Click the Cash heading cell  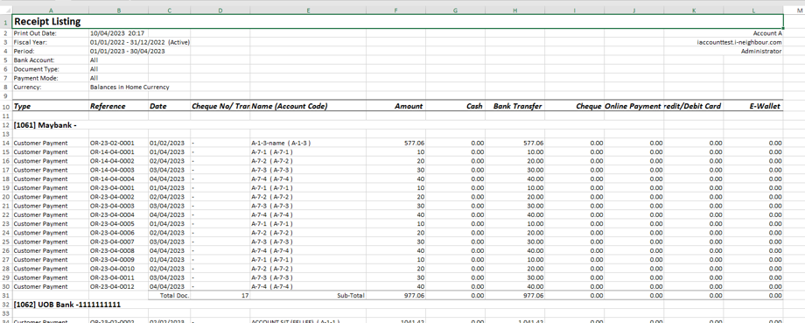(x=455, y=106)
